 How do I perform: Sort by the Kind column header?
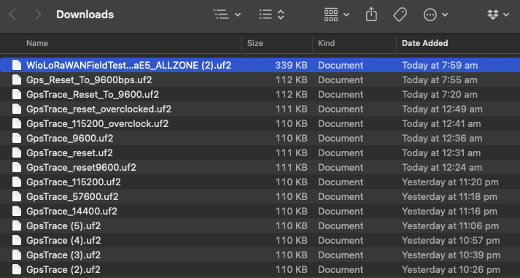[x=326, y=43]
